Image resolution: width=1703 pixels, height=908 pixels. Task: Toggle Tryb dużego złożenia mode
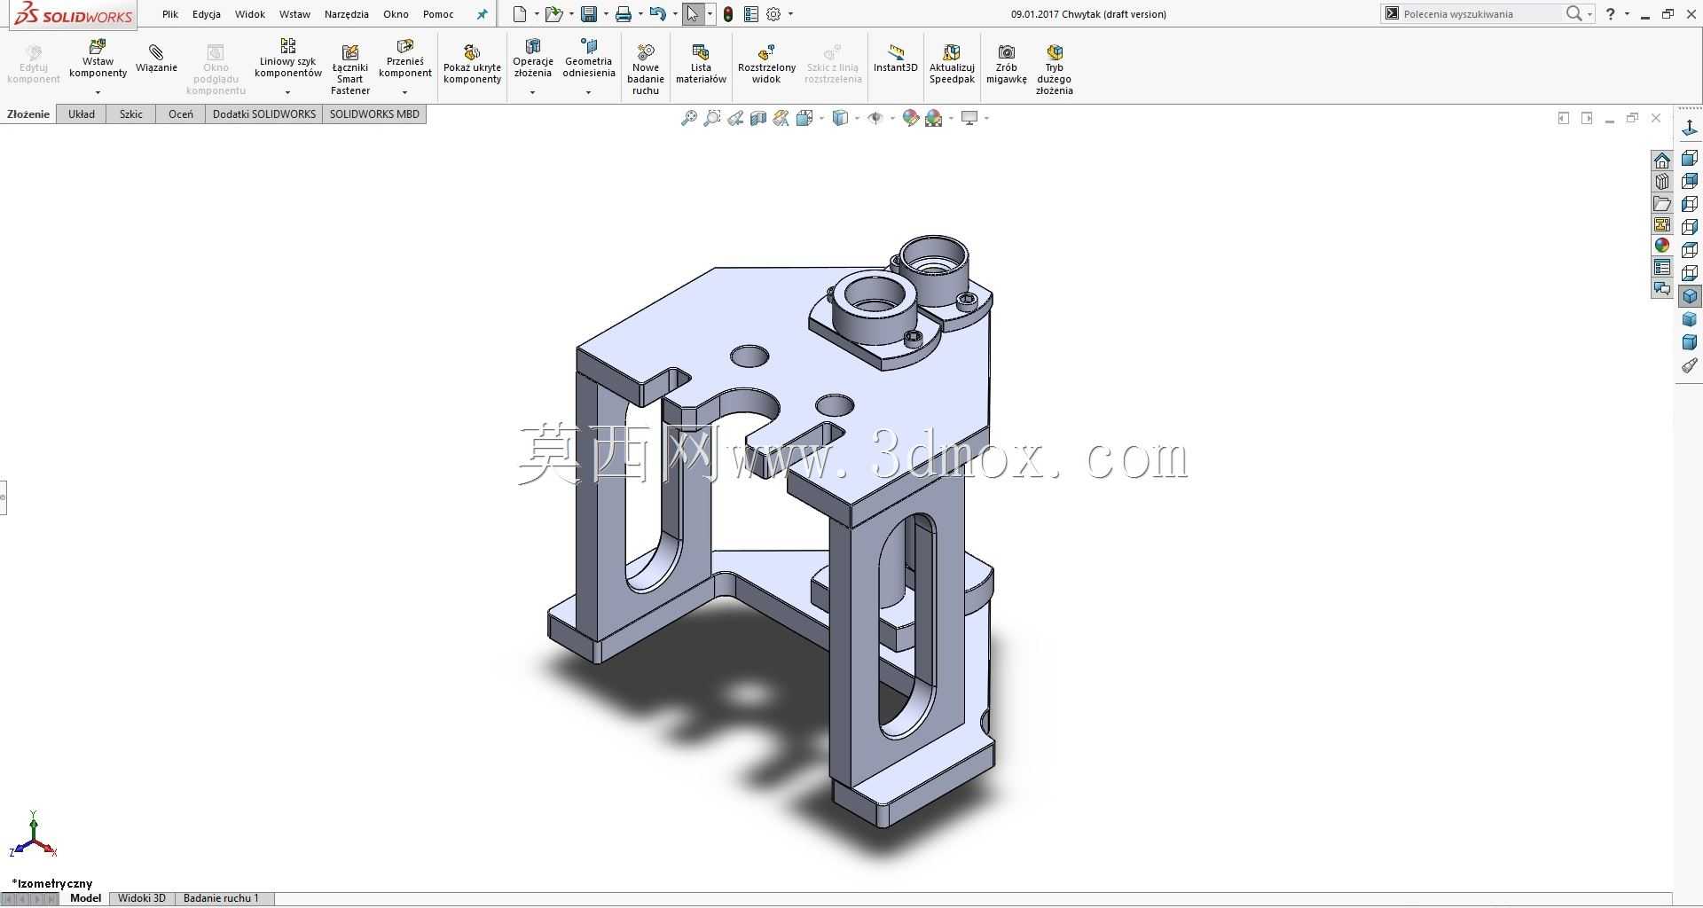[x=1055, y=69]
